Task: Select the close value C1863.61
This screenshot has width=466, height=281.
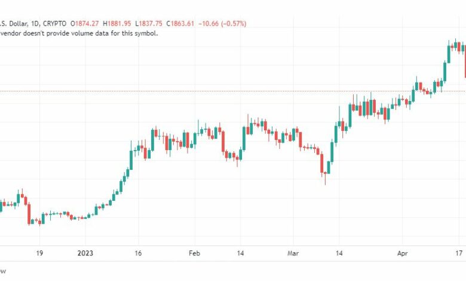Action: click(180, 23)
